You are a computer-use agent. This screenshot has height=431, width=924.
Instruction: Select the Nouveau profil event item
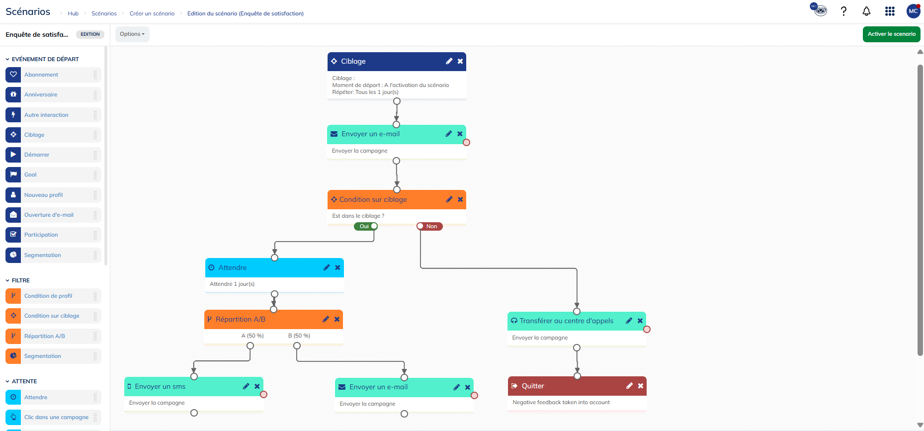pyautogui.click(x=44, y=195)
